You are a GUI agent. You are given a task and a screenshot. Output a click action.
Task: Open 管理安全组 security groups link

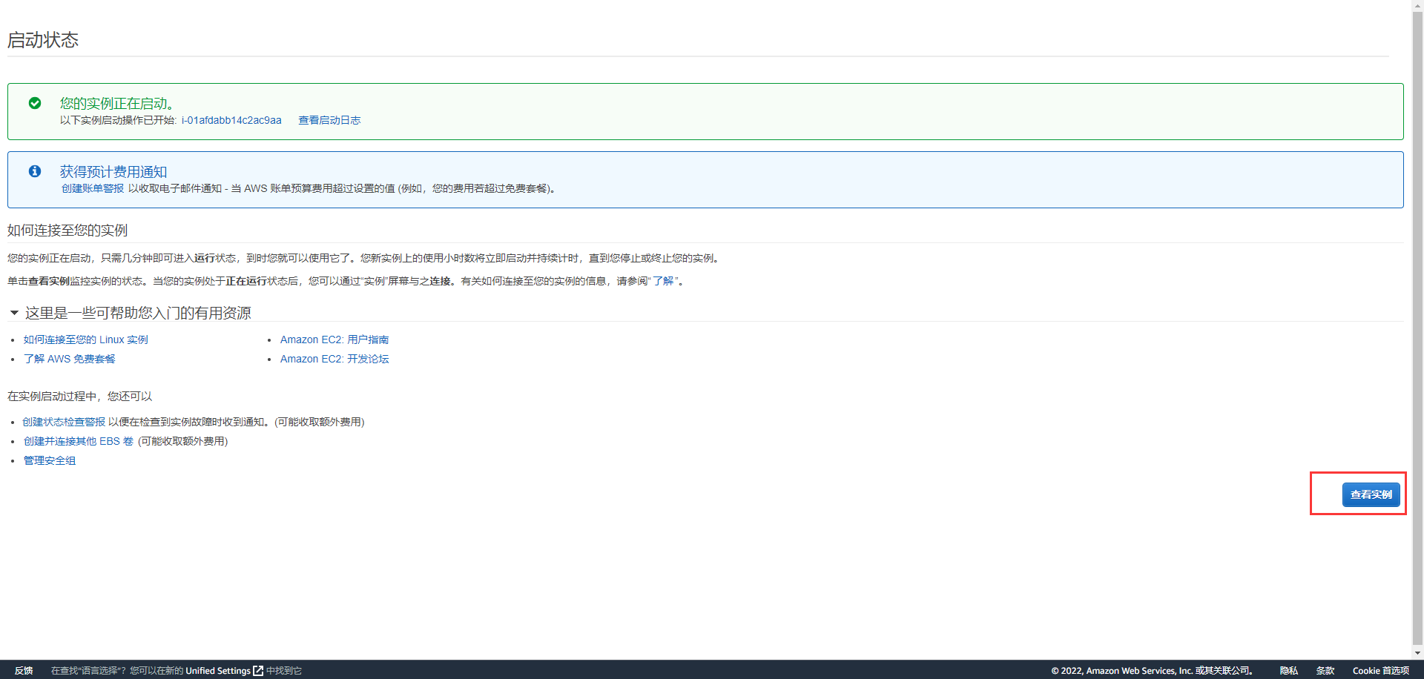(x=50, y=460)
